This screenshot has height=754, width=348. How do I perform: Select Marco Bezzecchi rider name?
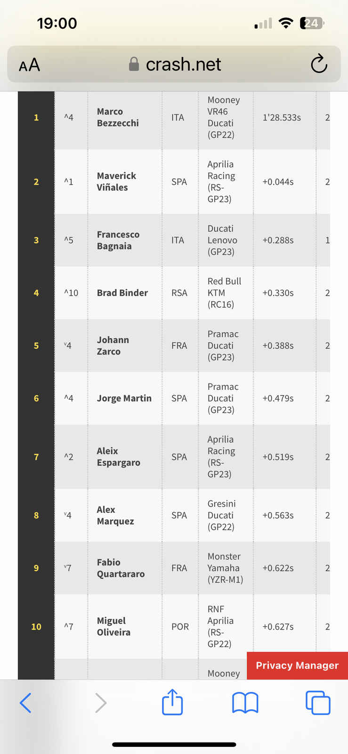click(x=118, y=117)
